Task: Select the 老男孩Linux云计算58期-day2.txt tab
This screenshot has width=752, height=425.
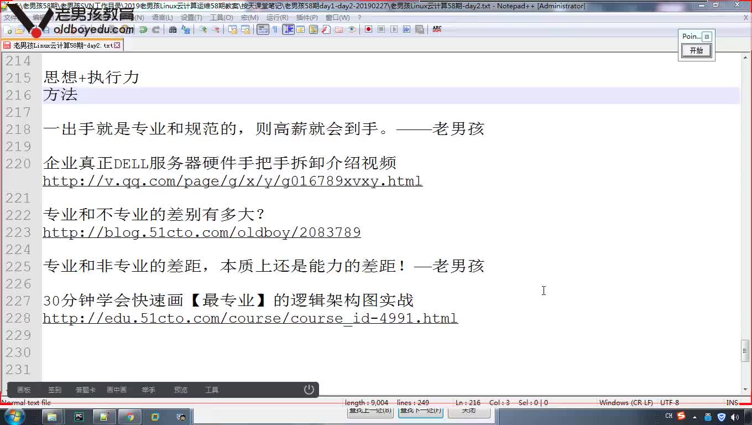Action: (62, 45)
